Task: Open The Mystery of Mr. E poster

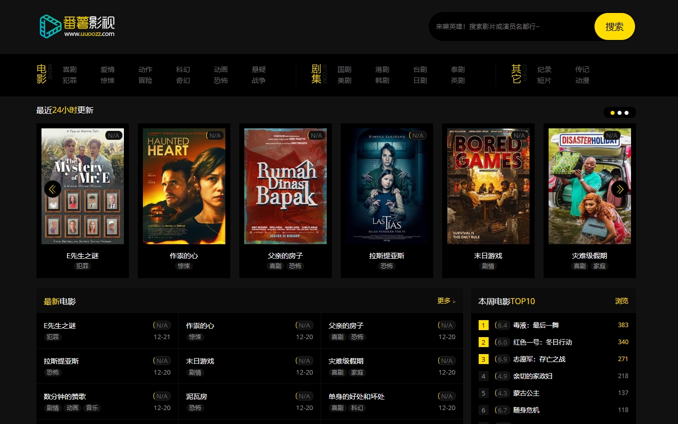Action: [82, 186]
